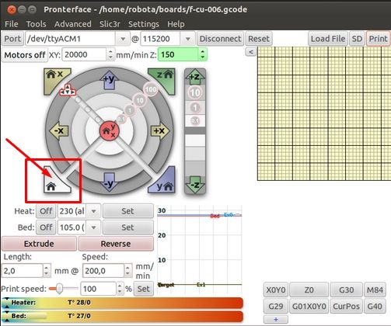Click the red center XY home button
This screenshot has width=391, height=326.
[x=110, y=131]
